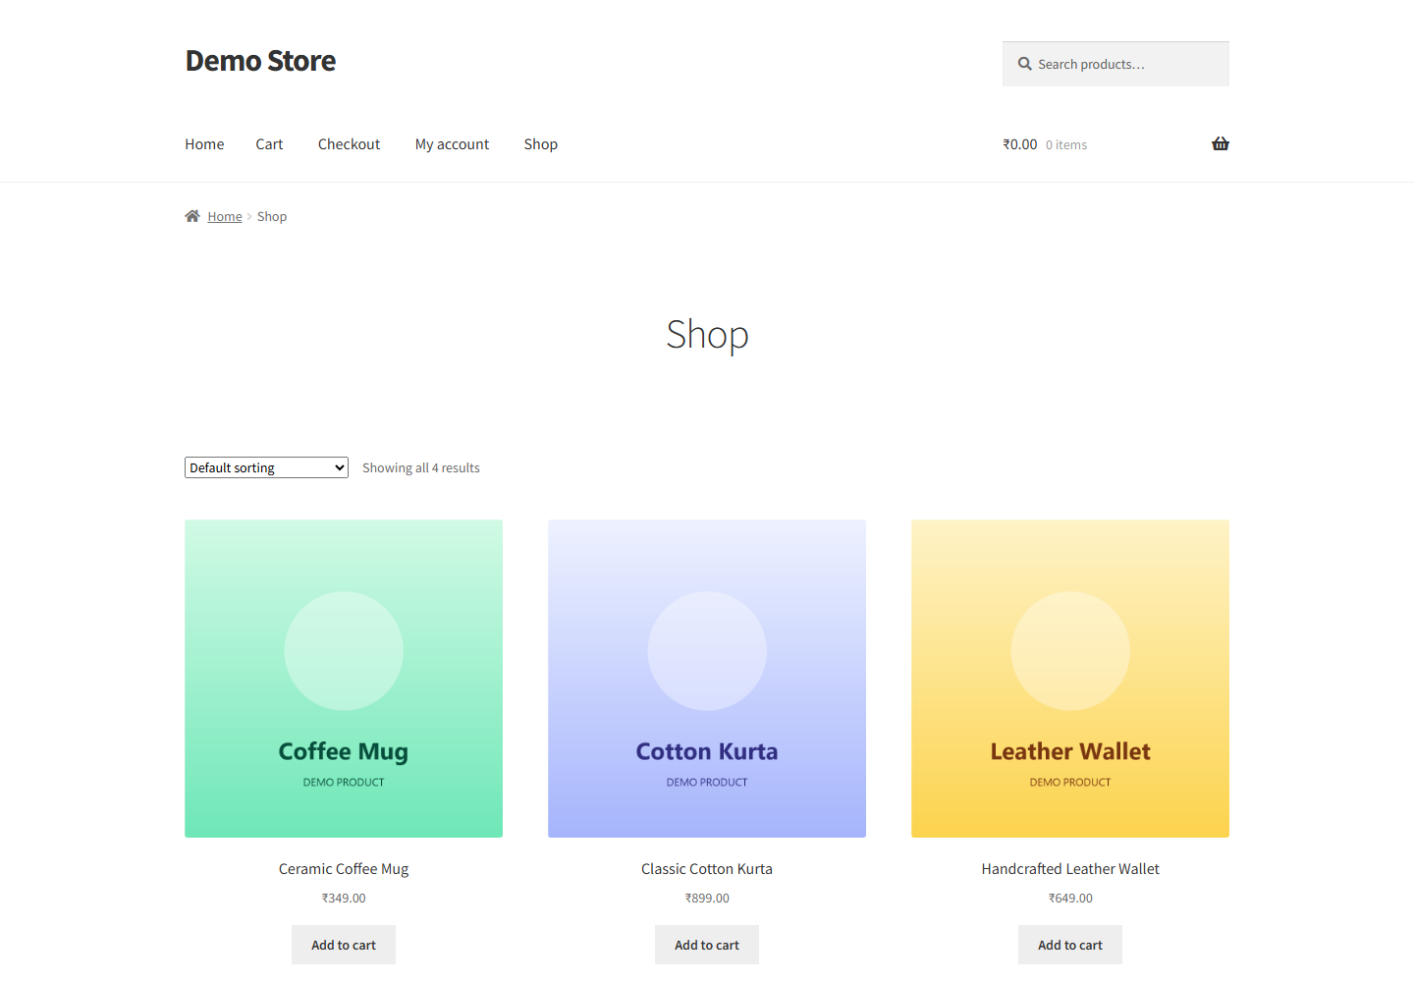
Task: Click the Leather Wallet product image
Action: pos(1070,679)
